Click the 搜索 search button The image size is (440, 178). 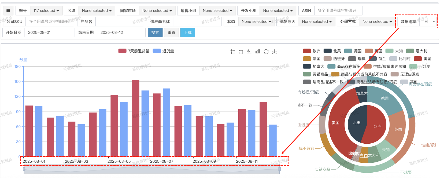(x=155, y=32)
